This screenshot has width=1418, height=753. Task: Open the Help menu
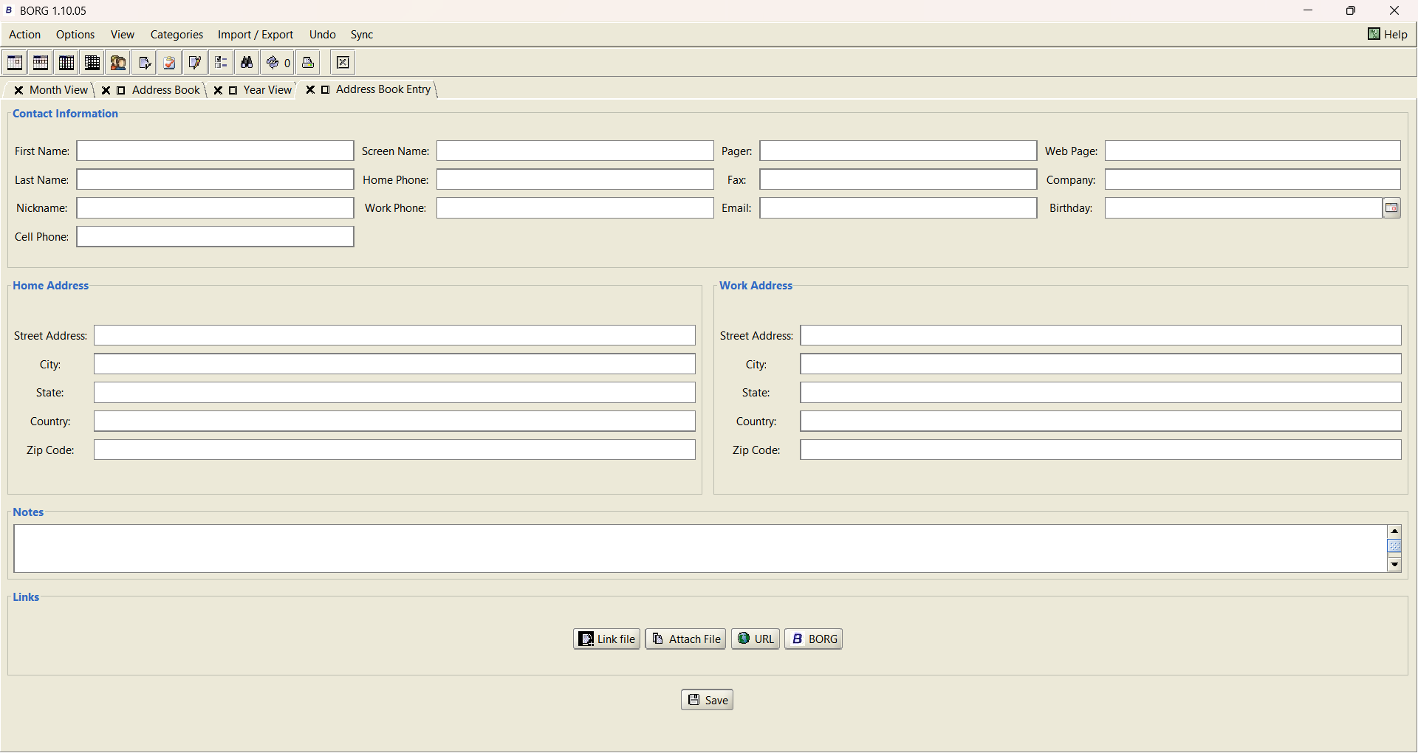[x=1388, y=34]
